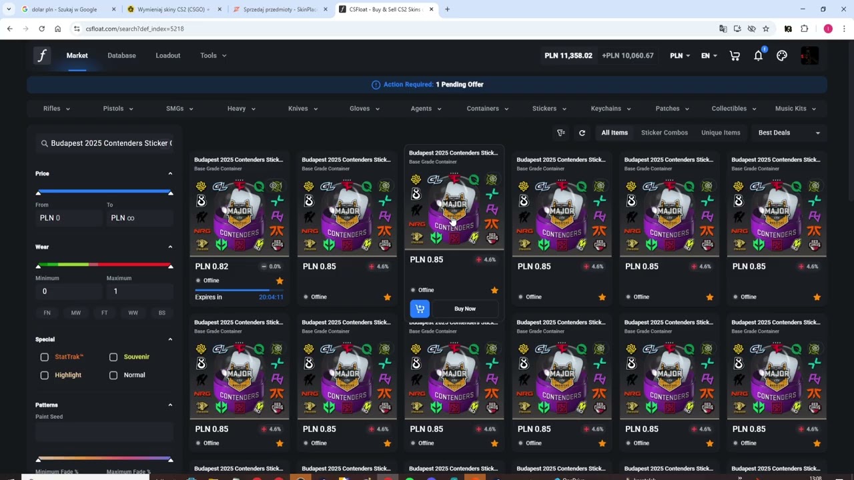Expand the Rifles category dropdown
This screenshot has height=480, width=854.
click(57, 109)
